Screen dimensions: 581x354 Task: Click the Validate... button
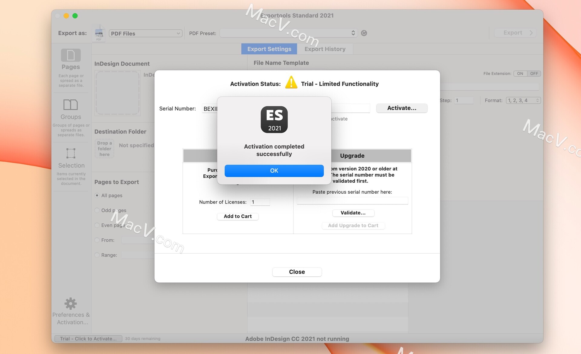[x=353, y=213]
